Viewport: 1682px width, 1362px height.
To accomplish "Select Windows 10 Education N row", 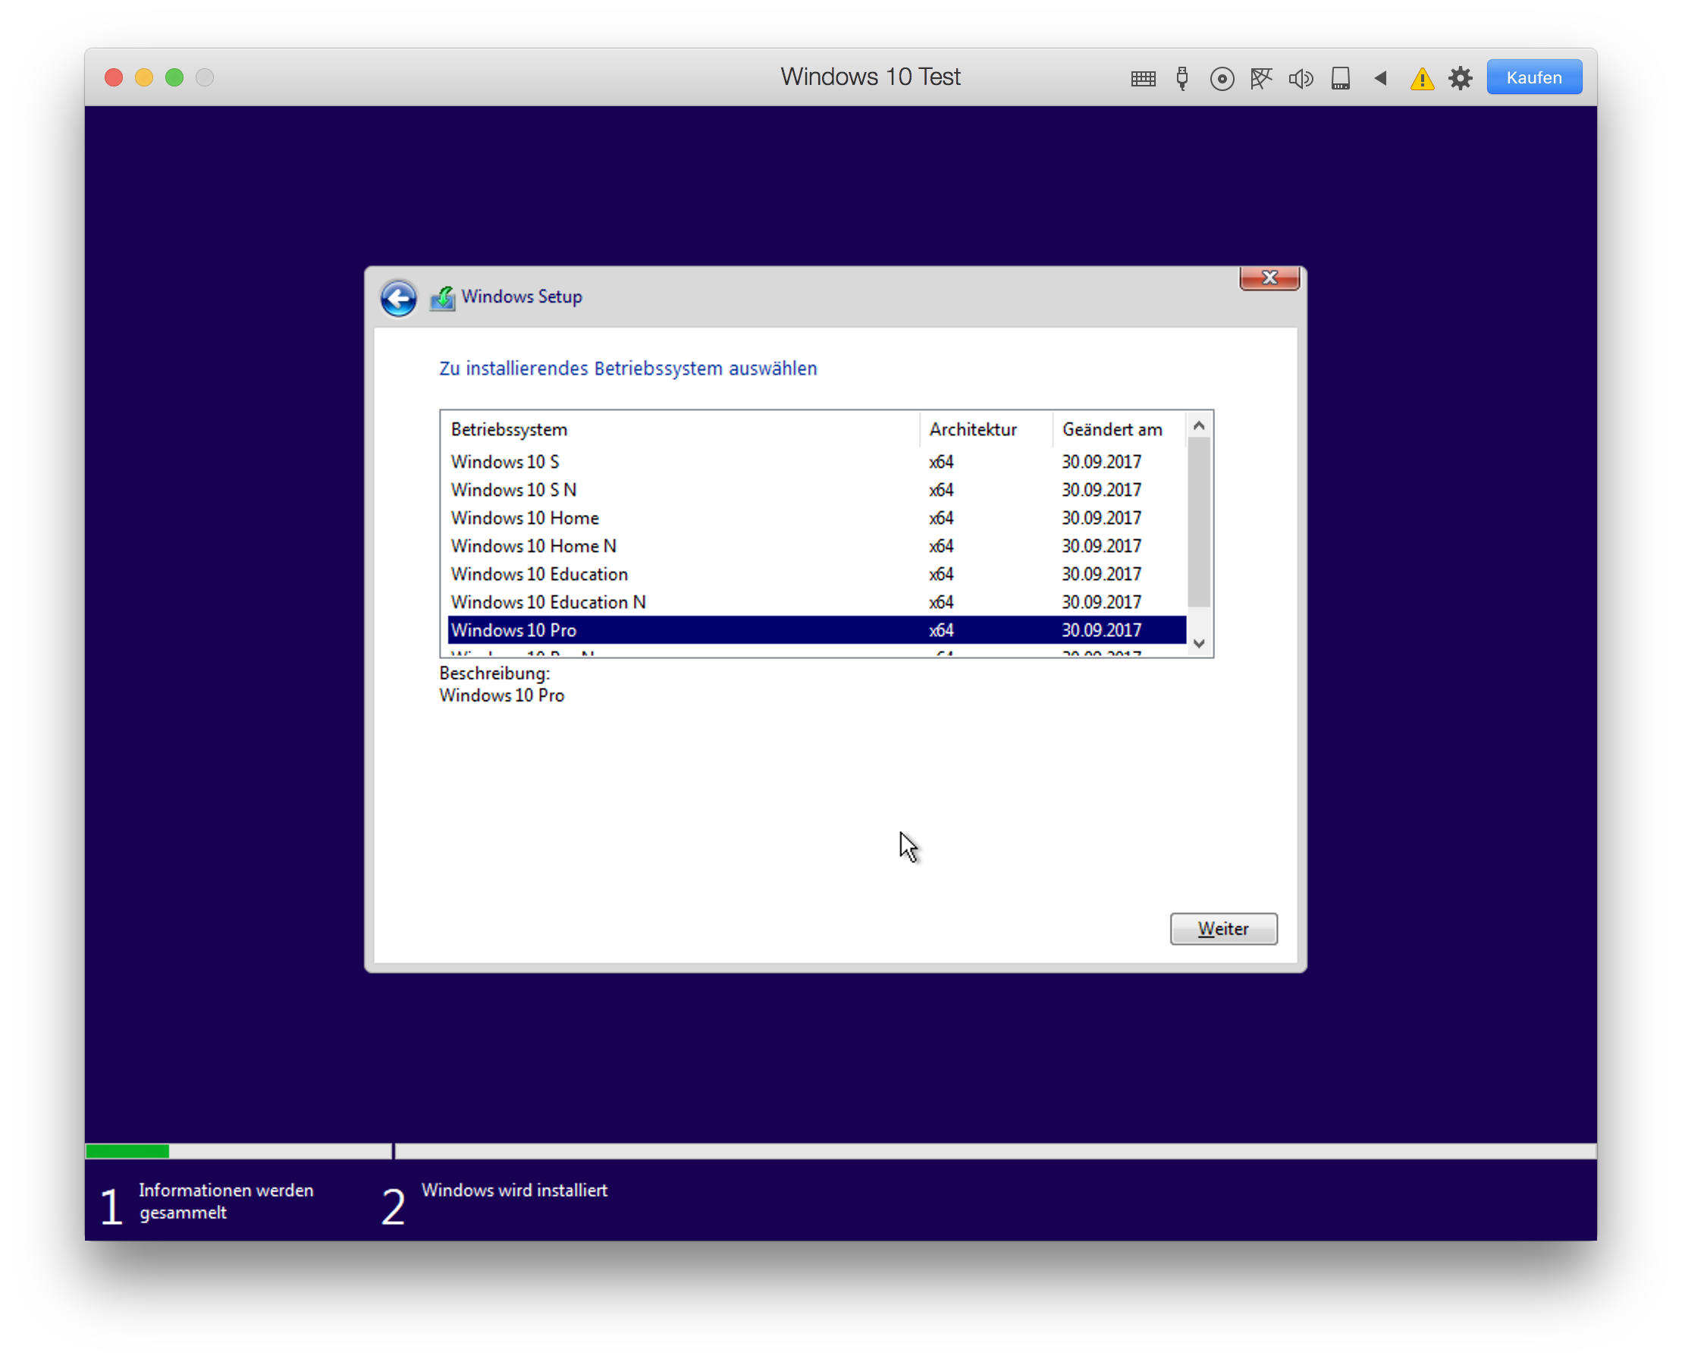I will (817, 603).
